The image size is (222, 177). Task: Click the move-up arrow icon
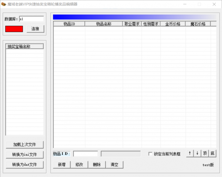pos(190,153)
